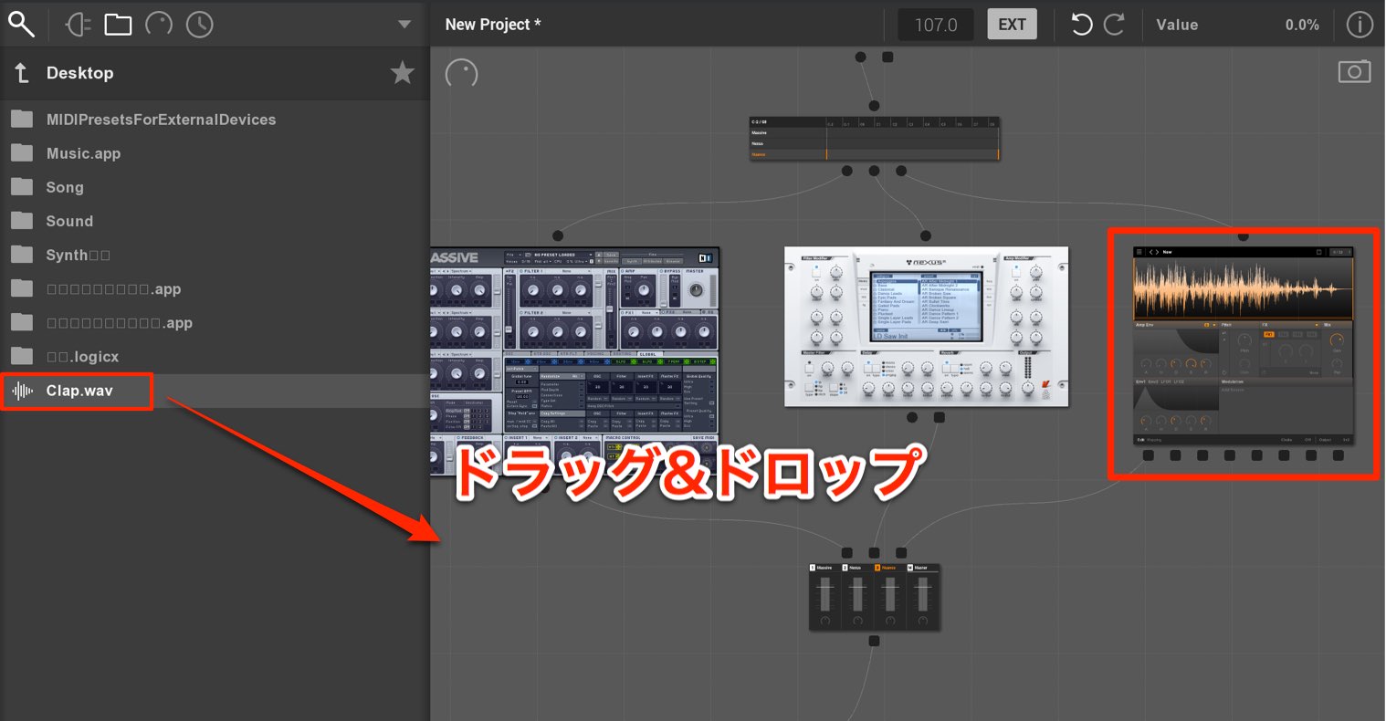This screenshot has height=721, width=1386.
Task: Click the C-2 / G8 range label in splitter
Action: click(760, 122)
